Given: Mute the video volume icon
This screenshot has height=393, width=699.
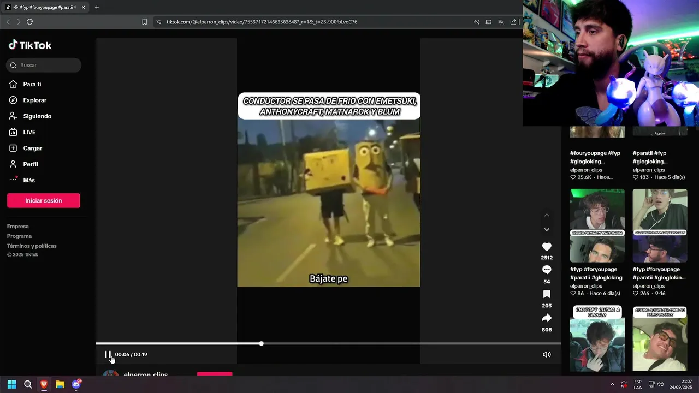Looking at the screenshot, I should (547, 354).
